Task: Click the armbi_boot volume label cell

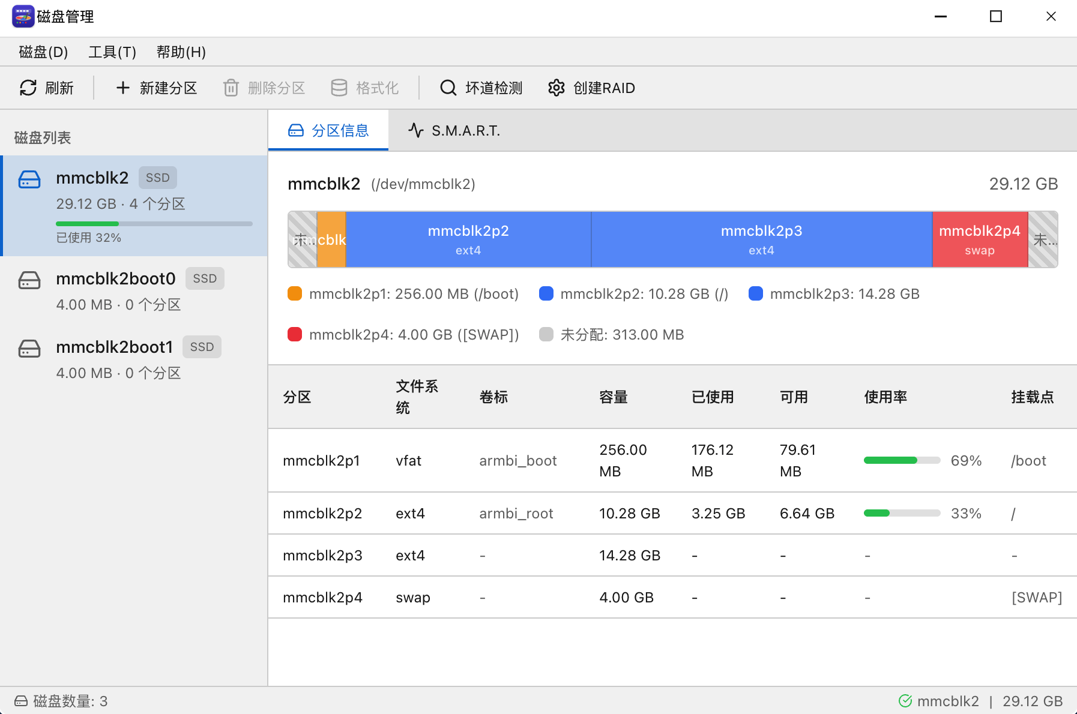Action: [x=518, y=461]
